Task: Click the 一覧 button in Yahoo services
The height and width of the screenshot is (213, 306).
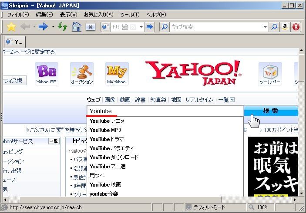Action: pyautogui.click(x=54, y=141)
